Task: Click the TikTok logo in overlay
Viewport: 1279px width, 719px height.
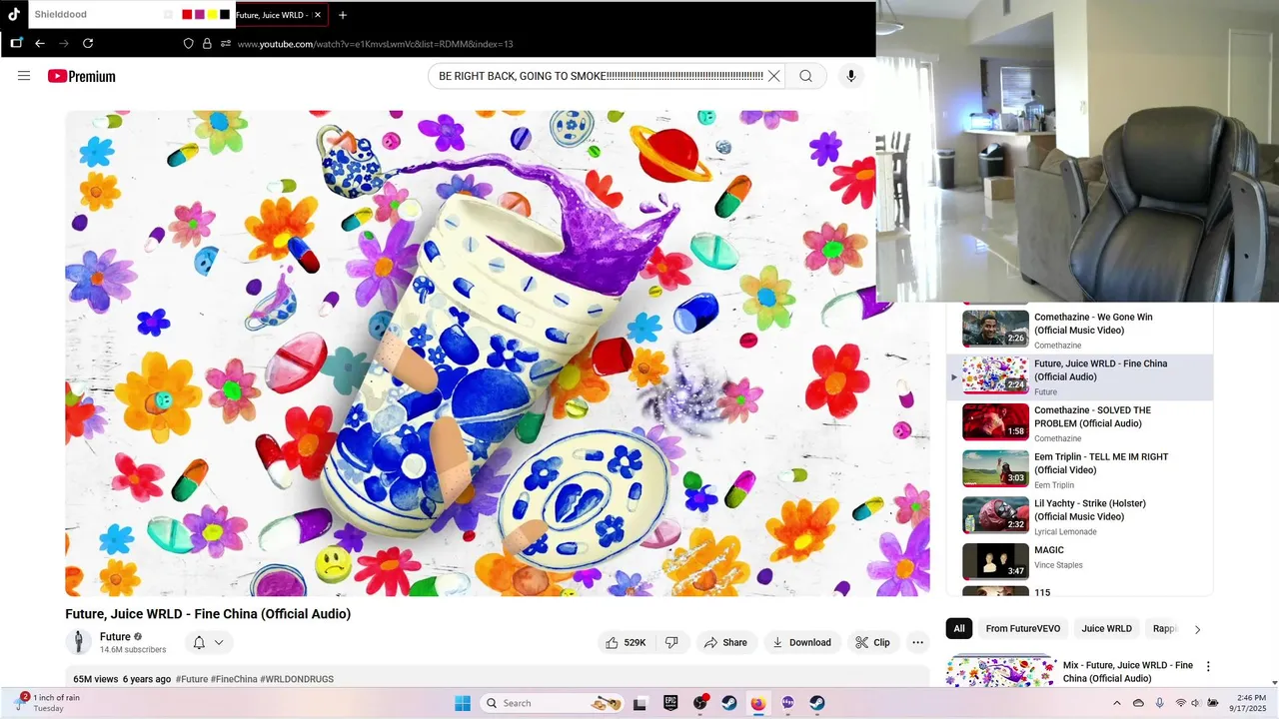Action: (x=14, y=14)
